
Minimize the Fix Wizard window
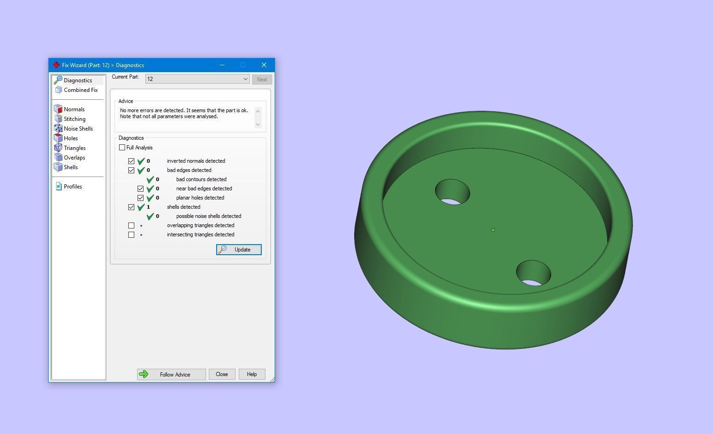[222, 65]
